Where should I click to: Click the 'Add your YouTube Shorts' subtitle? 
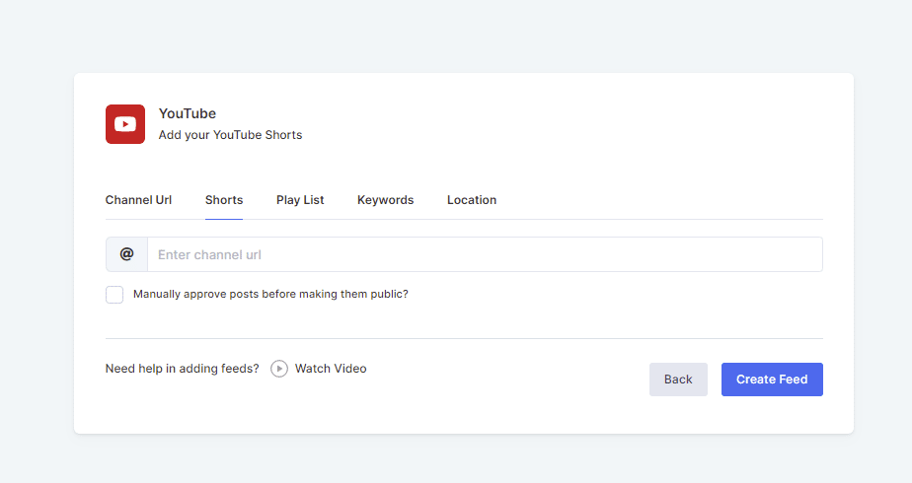coord(230,135)
